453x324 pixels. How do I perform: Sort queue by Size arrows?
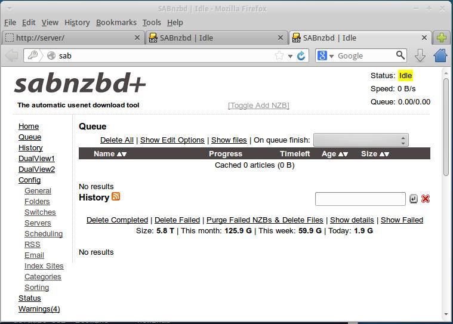pos(384,154)
